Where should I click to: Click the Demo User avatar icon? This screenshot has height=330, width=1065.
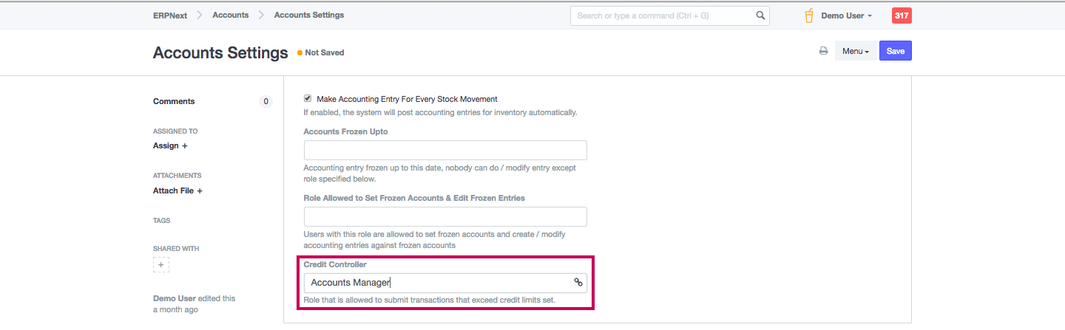click(x=809, y=16)
